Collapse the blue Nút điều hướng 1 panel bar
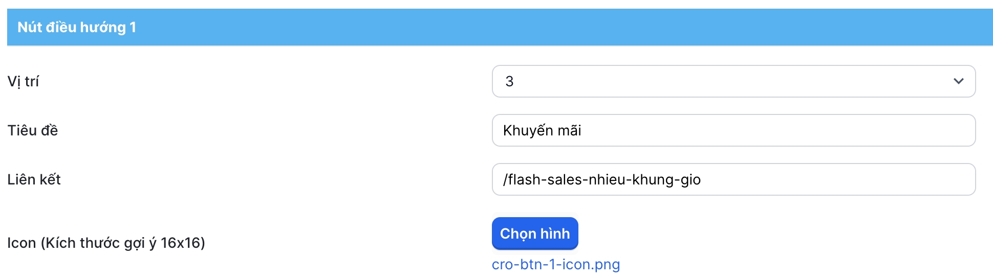This screenshot has height=280, width=993. (x=500, y=27)
